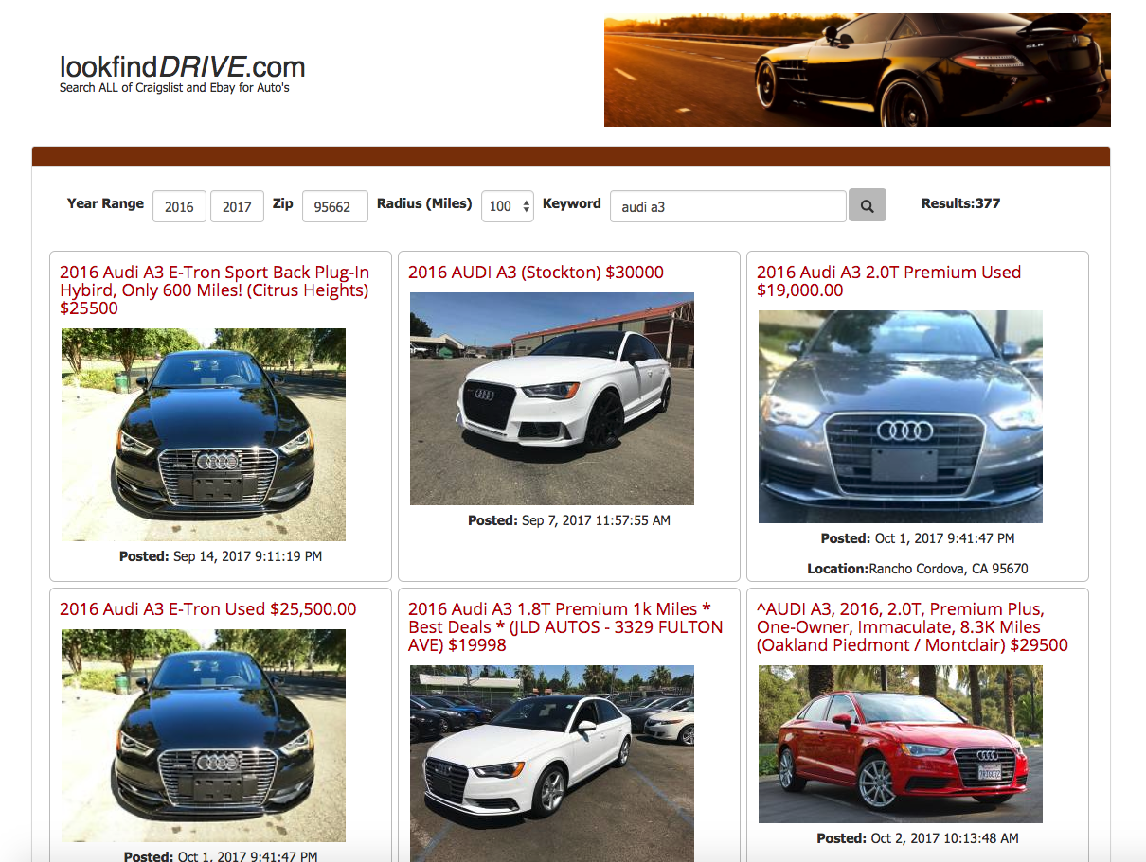Click the start year field showing 2016
The width and height of the screenshot is (1146, 862).
pyautogui.click(x=179, y=206)
